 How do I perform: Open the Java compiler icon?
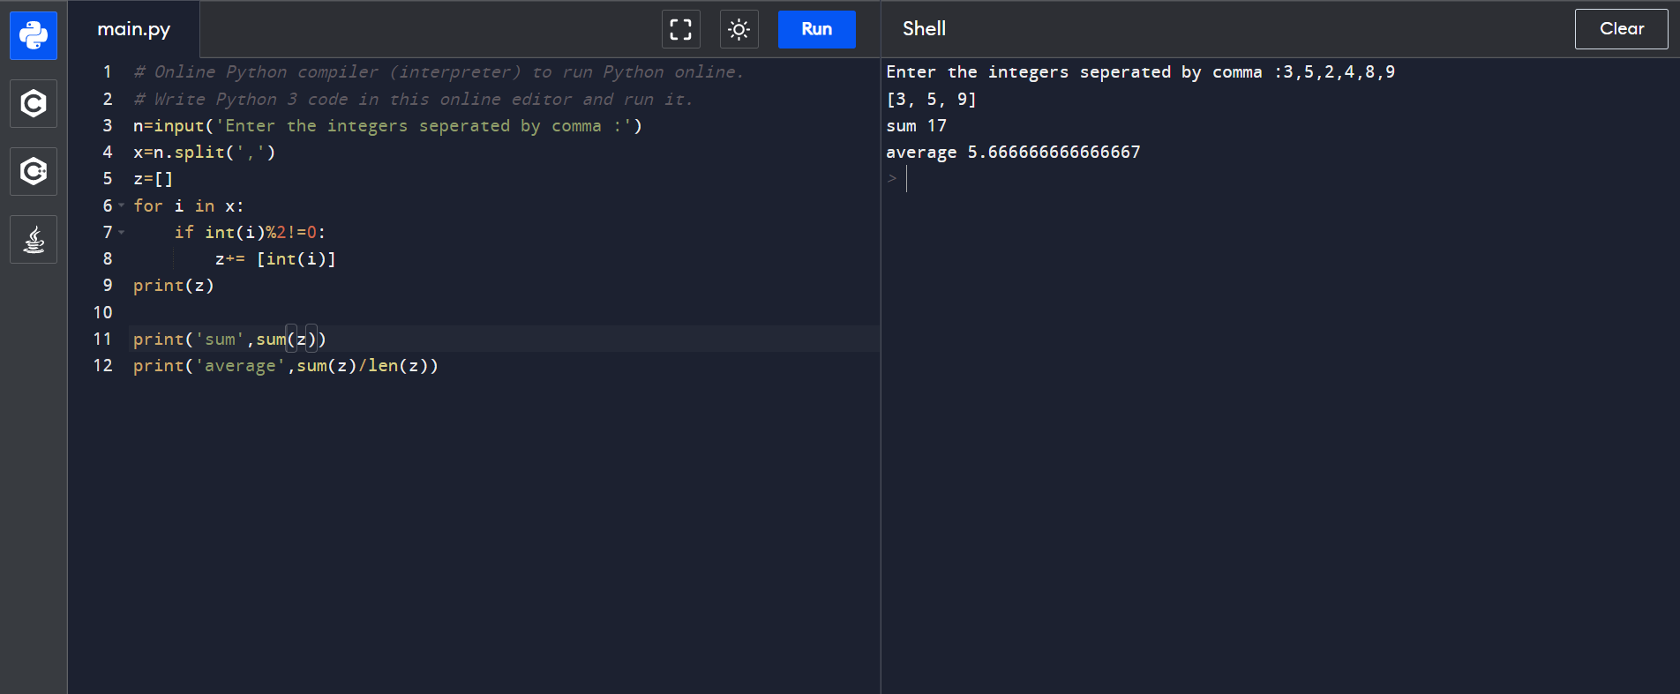[34, 239]
